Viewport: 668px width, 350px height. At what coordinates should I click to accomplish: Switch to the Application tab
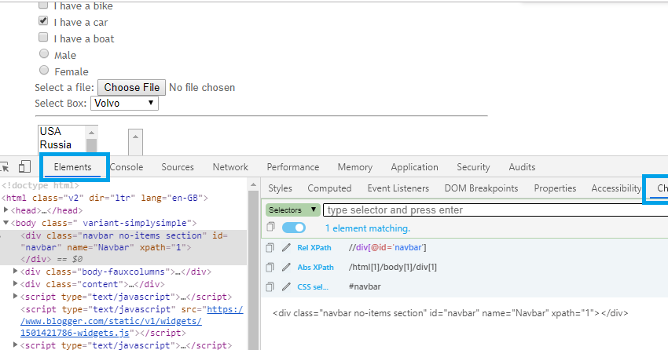point(414,167)
